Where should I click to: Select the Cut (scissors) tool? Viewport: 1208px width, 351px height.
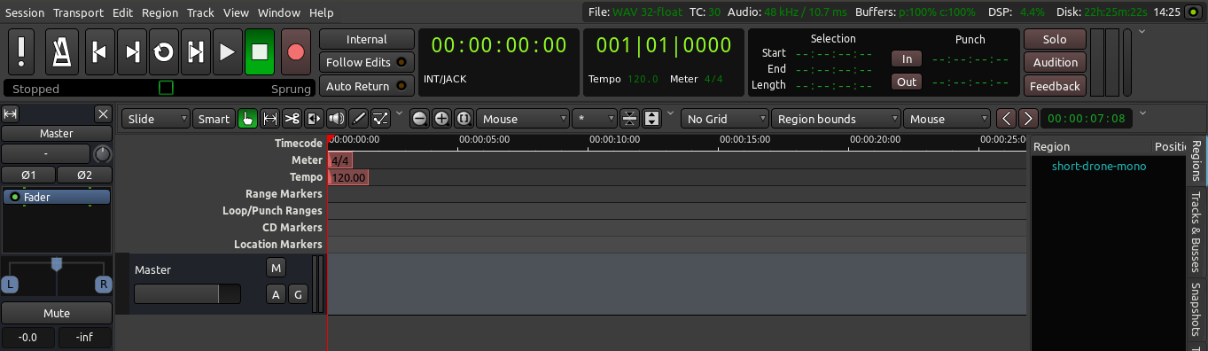tap(292, 119)
